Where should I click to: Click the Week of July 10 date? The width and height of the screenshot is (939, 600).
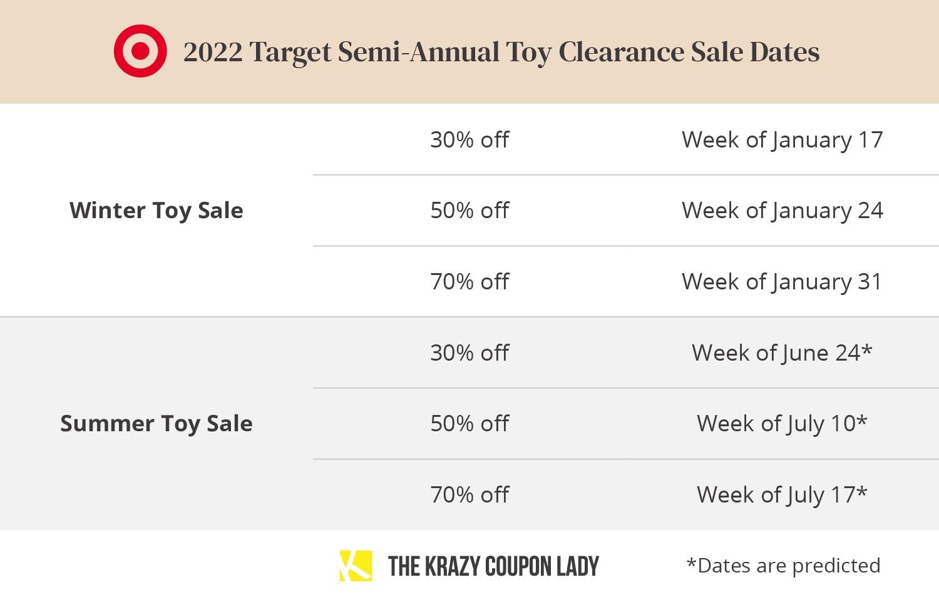(782, 424)
